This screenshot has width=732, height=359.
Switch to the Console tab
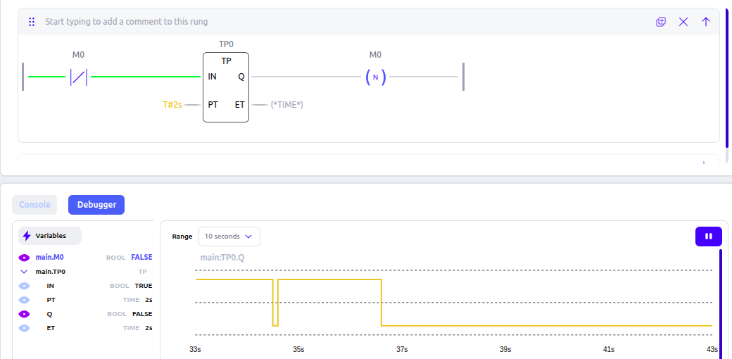click(x=34, y=204)
